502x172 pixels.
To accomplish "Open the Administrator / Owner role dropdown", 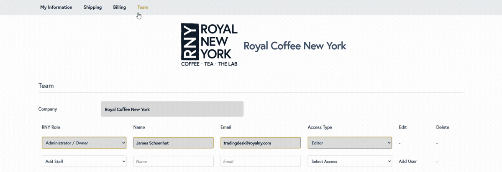I will tap(84, 143).
